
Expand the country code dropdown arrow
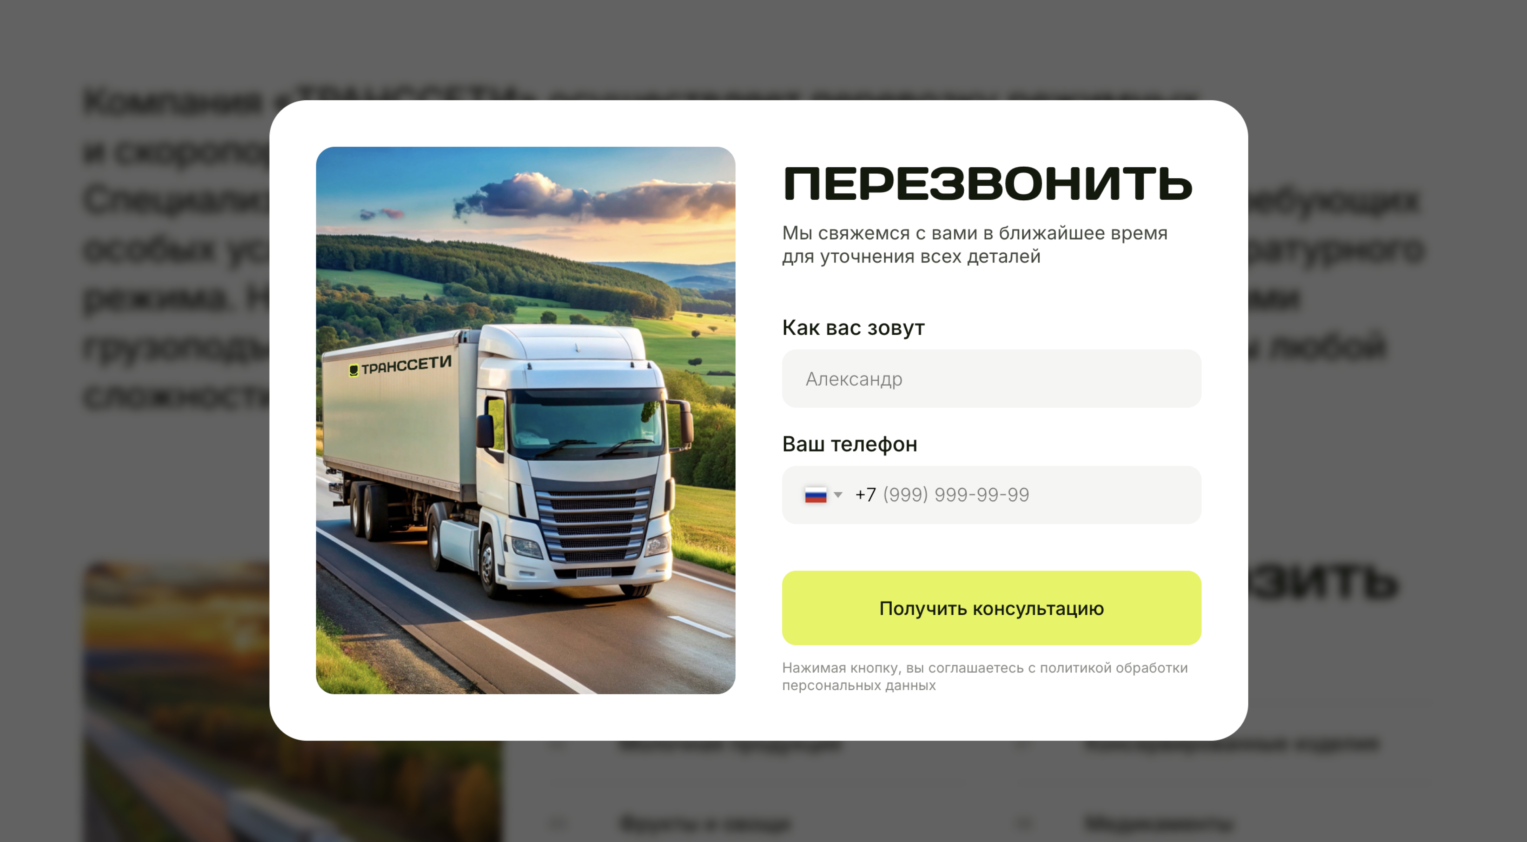point(838,494)
